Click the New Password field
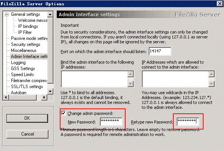This screenshot has width=224, height=151. (111, 122)
